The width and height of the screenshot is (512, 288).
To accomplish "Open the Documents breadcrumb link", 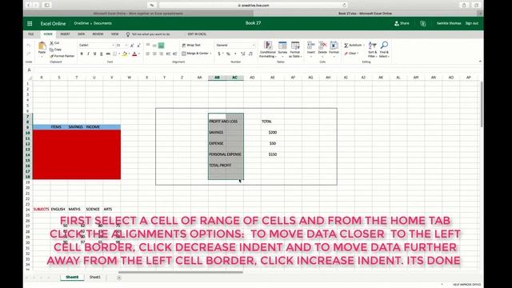I will click(x=103, y=23).
